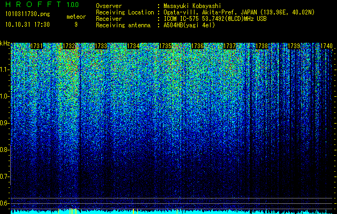Click the ICOM IC-575 receiver text

(215, 19)
